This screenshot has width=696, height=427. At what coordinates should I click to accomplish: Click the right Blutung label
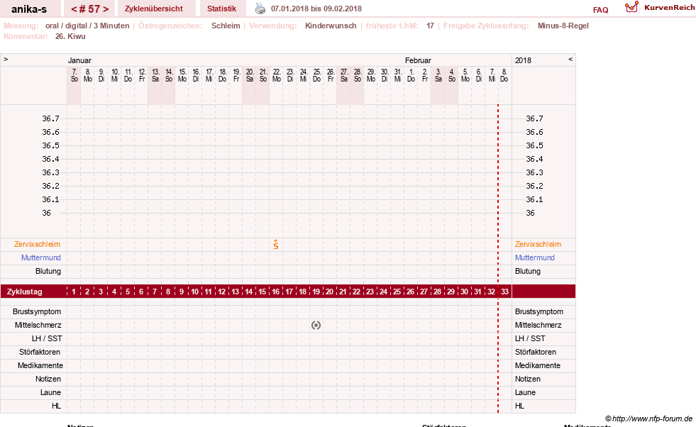528,271
